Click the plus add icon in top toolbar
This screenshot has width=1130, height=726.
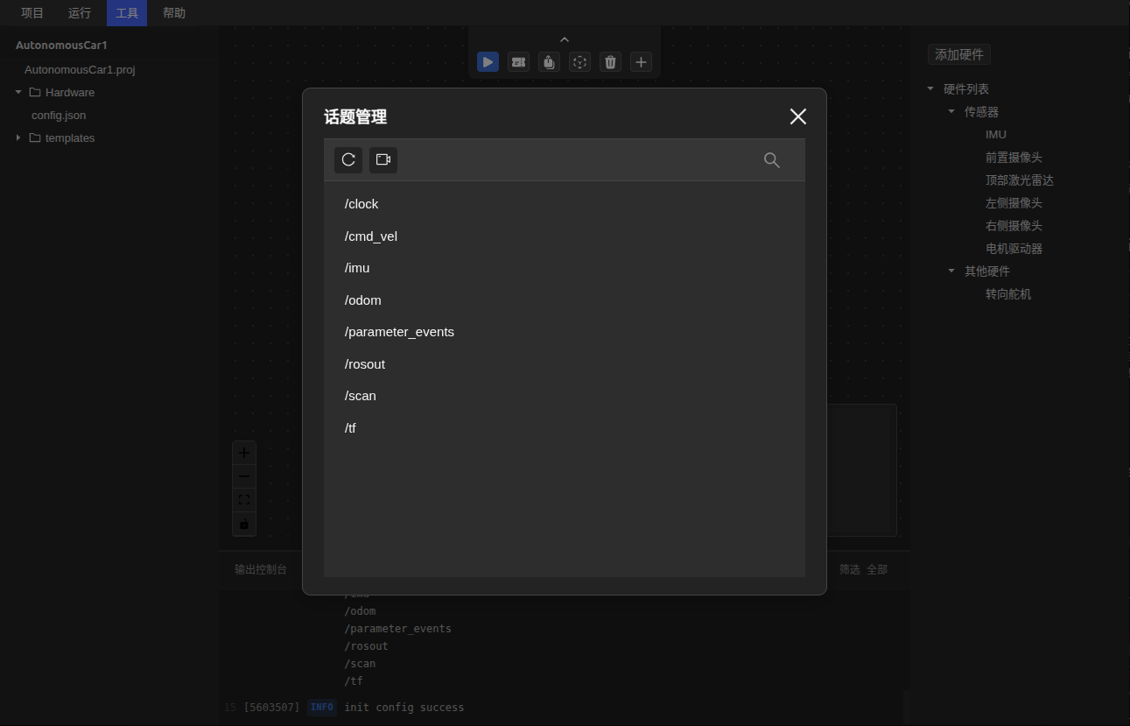tap(642, 62)
